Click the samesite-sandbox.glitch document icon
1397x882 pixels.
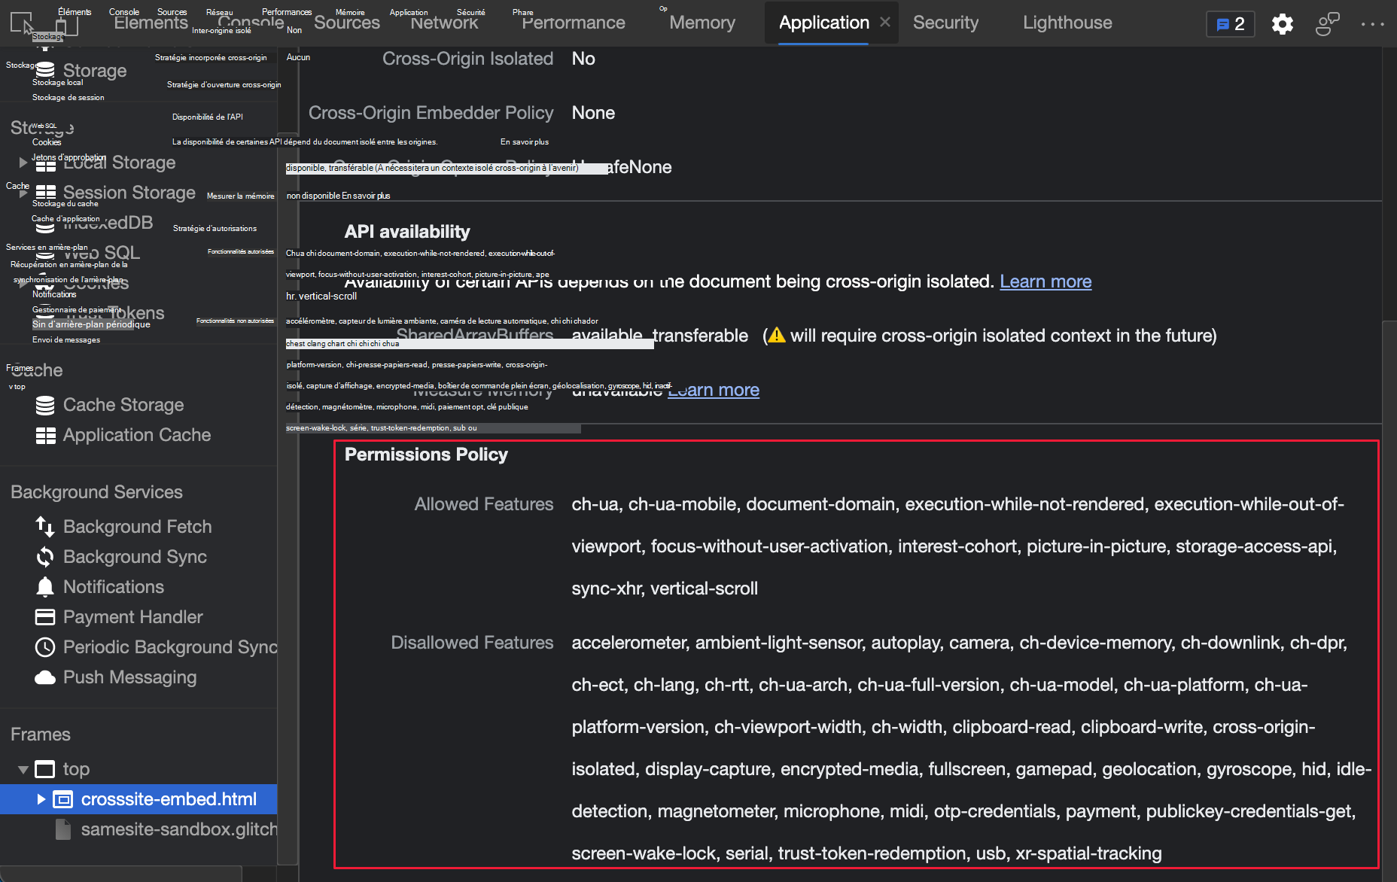click(63, 829)
